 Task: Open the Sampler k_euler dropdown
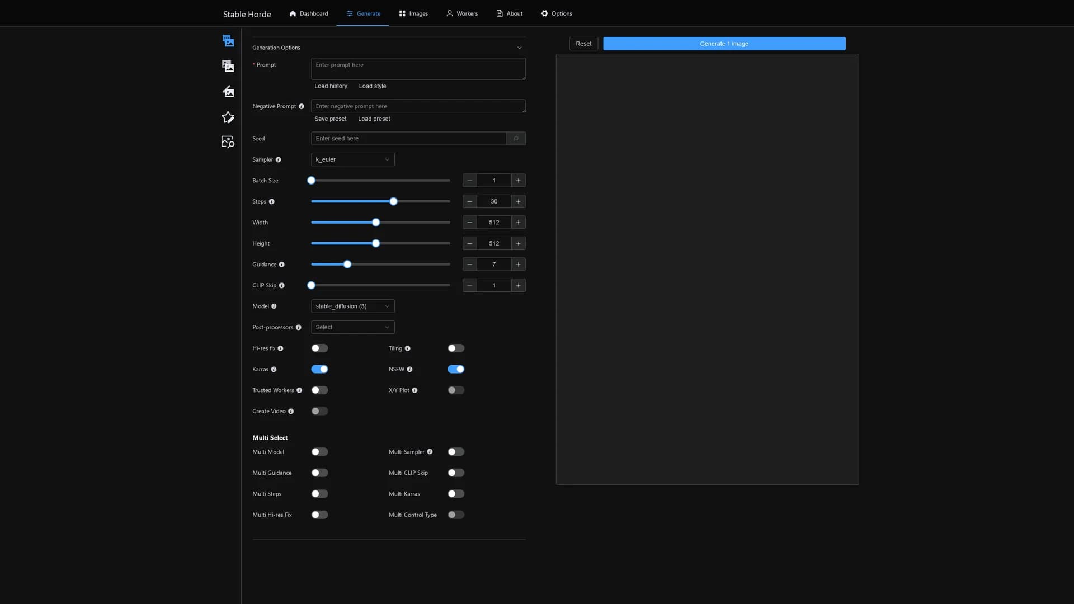(352, 159)
